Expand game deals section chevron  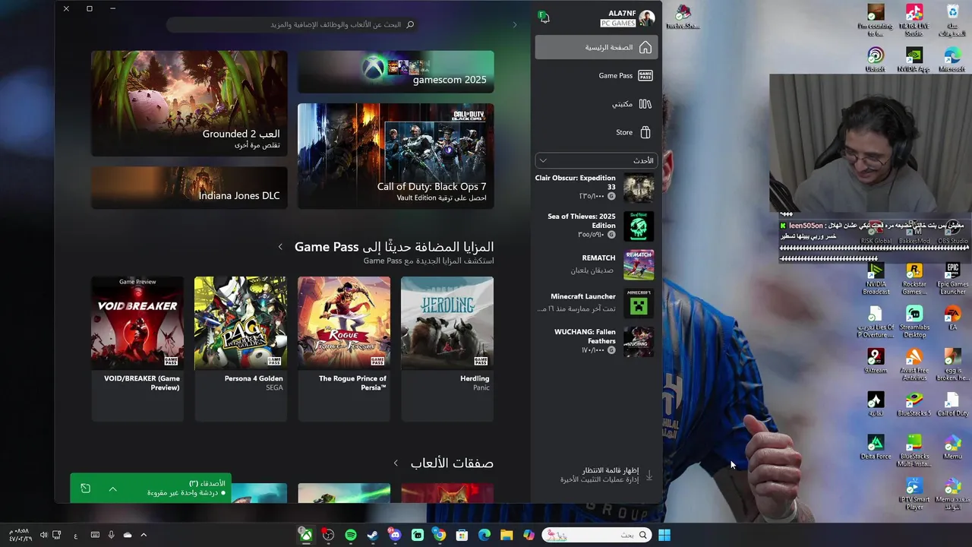point(396,463)
